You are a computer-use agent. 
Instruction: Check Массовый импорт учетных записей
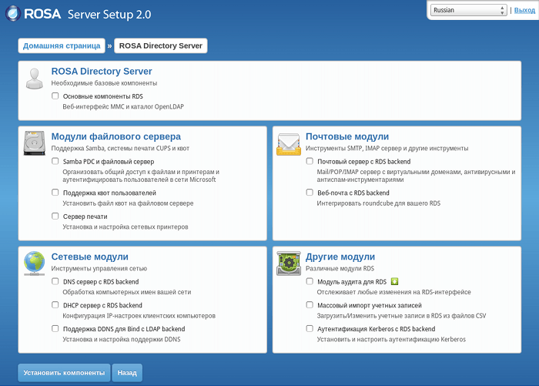(x=310, y=305)
